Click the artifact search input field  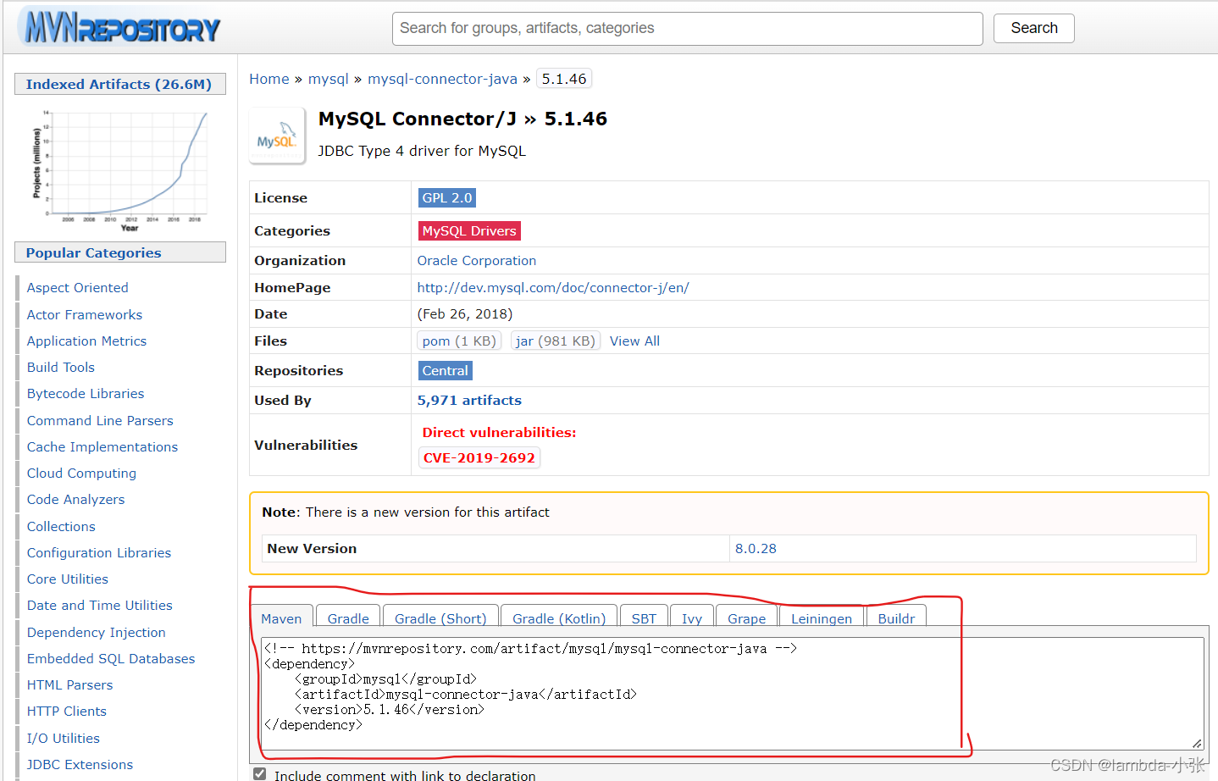coord(686,28)
